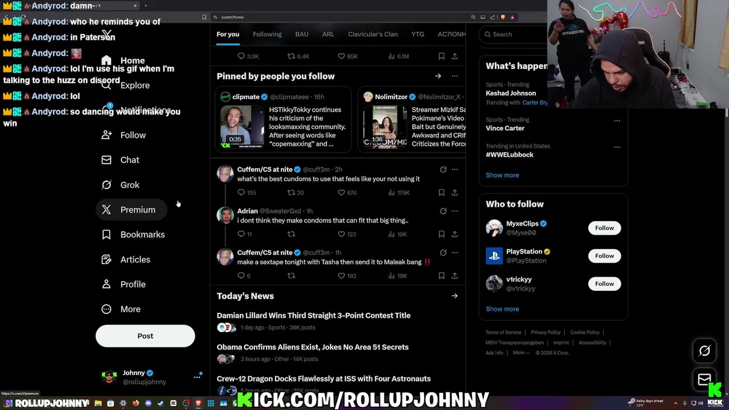Open more options for the #WWELubbock trend
Image resolution: width=729 pixels, height=410 pixels.
point(617,147)
